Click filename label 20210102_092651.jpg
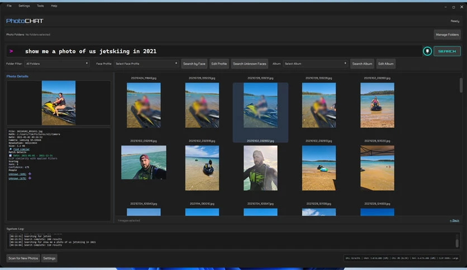 point(377,78)
